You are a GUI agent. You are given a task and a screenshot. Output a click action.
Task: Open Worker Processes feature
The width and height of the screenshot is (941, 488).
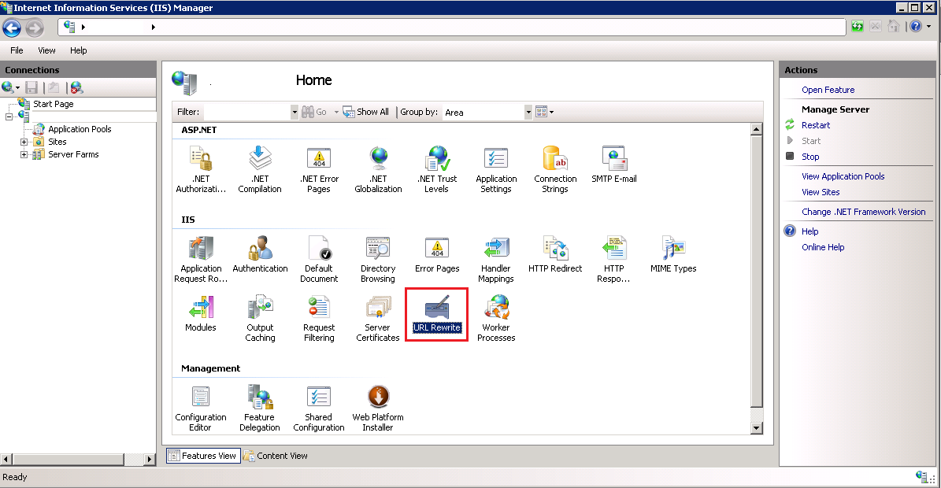pyautogui.click(x=496, y=318)
